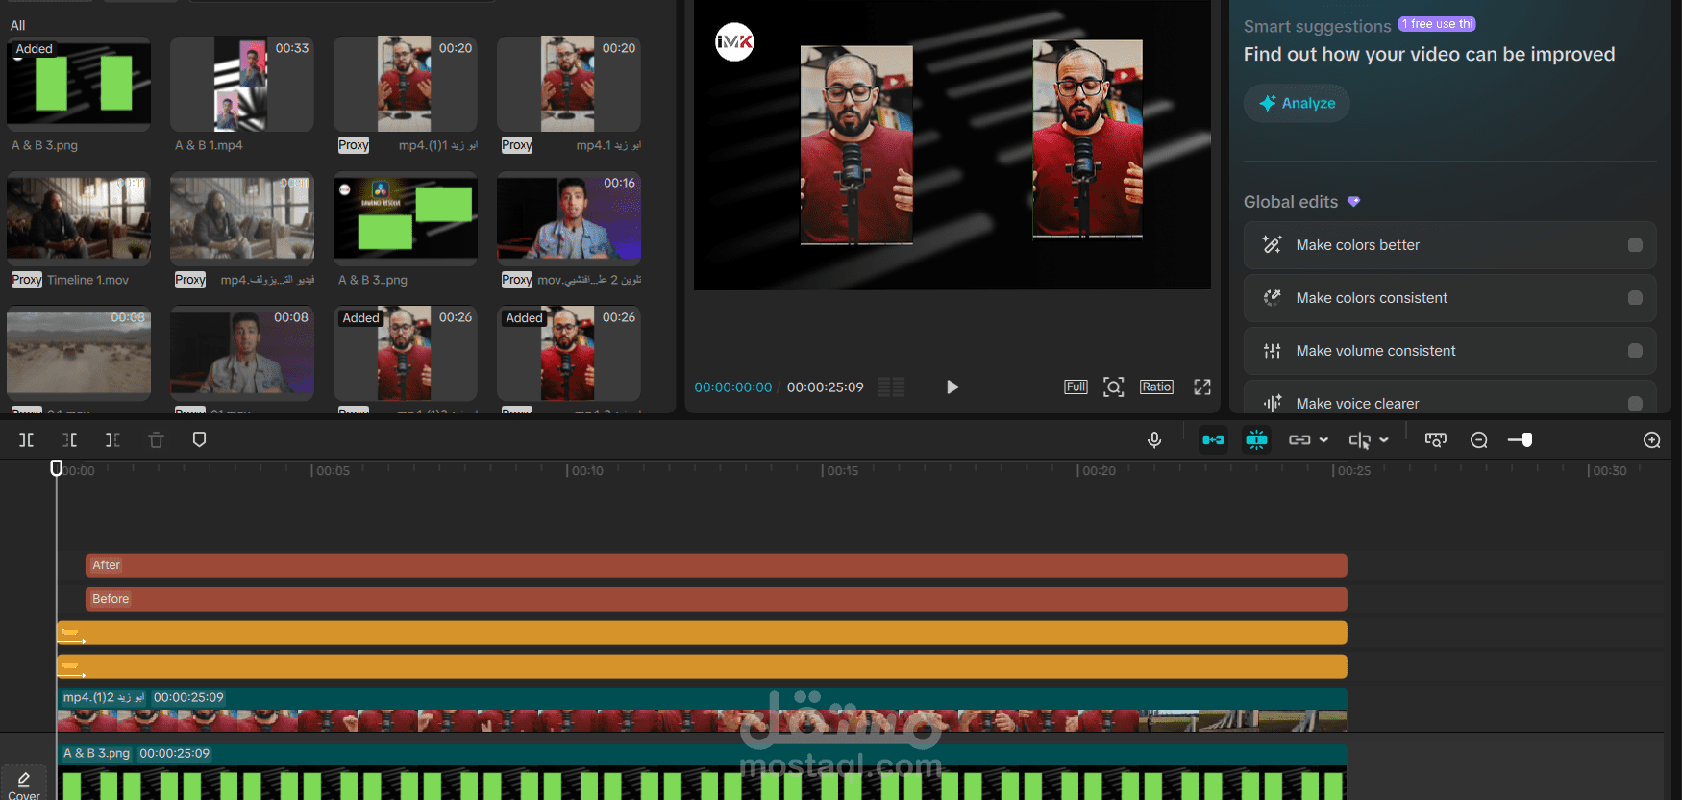
Task: Select the trim left (delete left) tool
Action: [70, 439]
